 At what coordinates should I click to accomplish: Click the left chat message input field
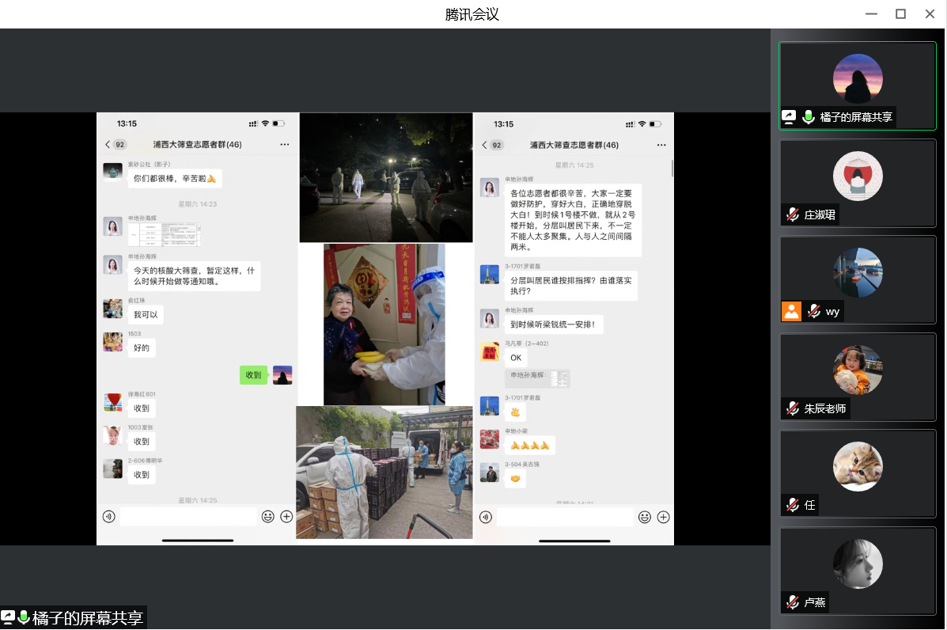[188, 517]
